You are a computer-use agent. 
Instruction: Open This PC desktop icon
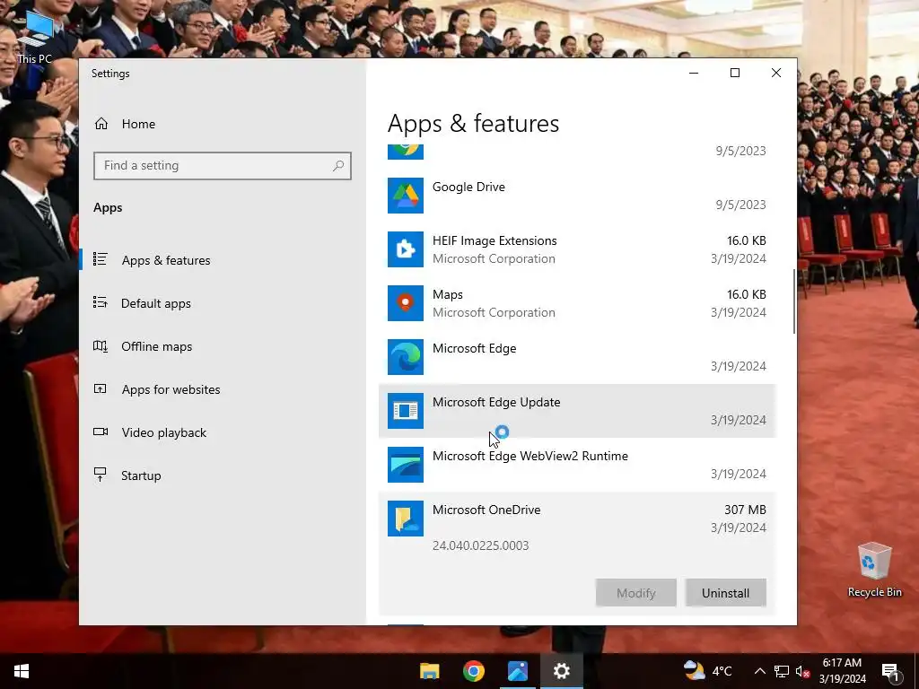click(35, 36)
